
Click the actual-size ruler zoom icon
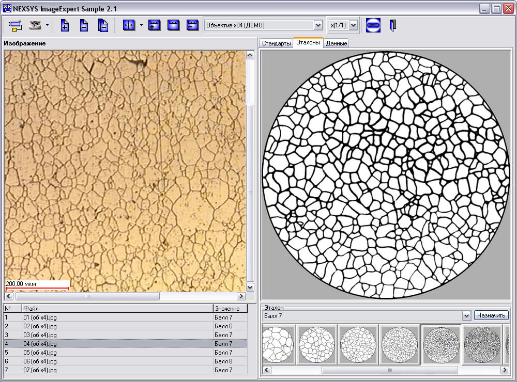tap(173, 25)
